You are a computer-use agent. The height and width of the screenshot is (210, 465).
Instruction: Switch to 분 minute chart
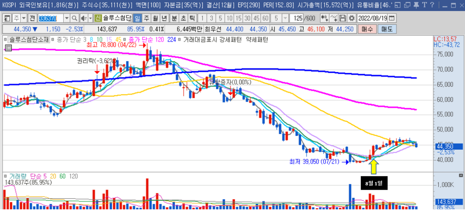[x=174, y=18]
